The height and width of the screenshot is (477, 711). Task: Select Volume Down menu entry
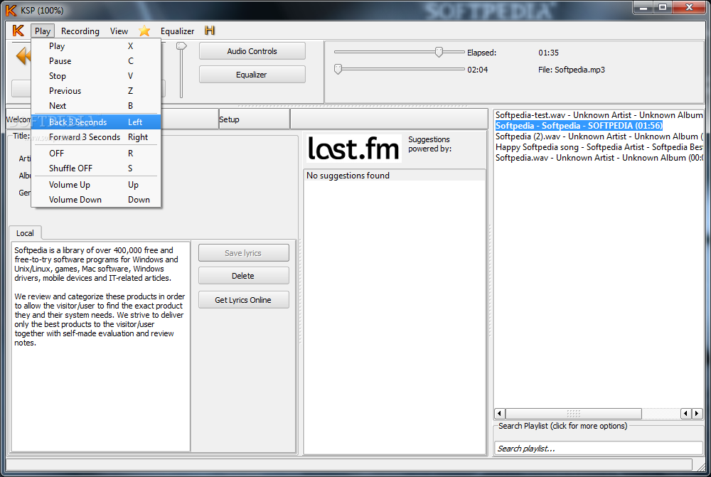[x=96, y=200]
